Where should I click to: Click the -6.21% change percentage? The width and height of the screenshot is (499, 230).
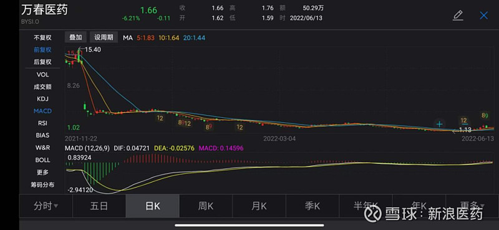coord(131,19)
